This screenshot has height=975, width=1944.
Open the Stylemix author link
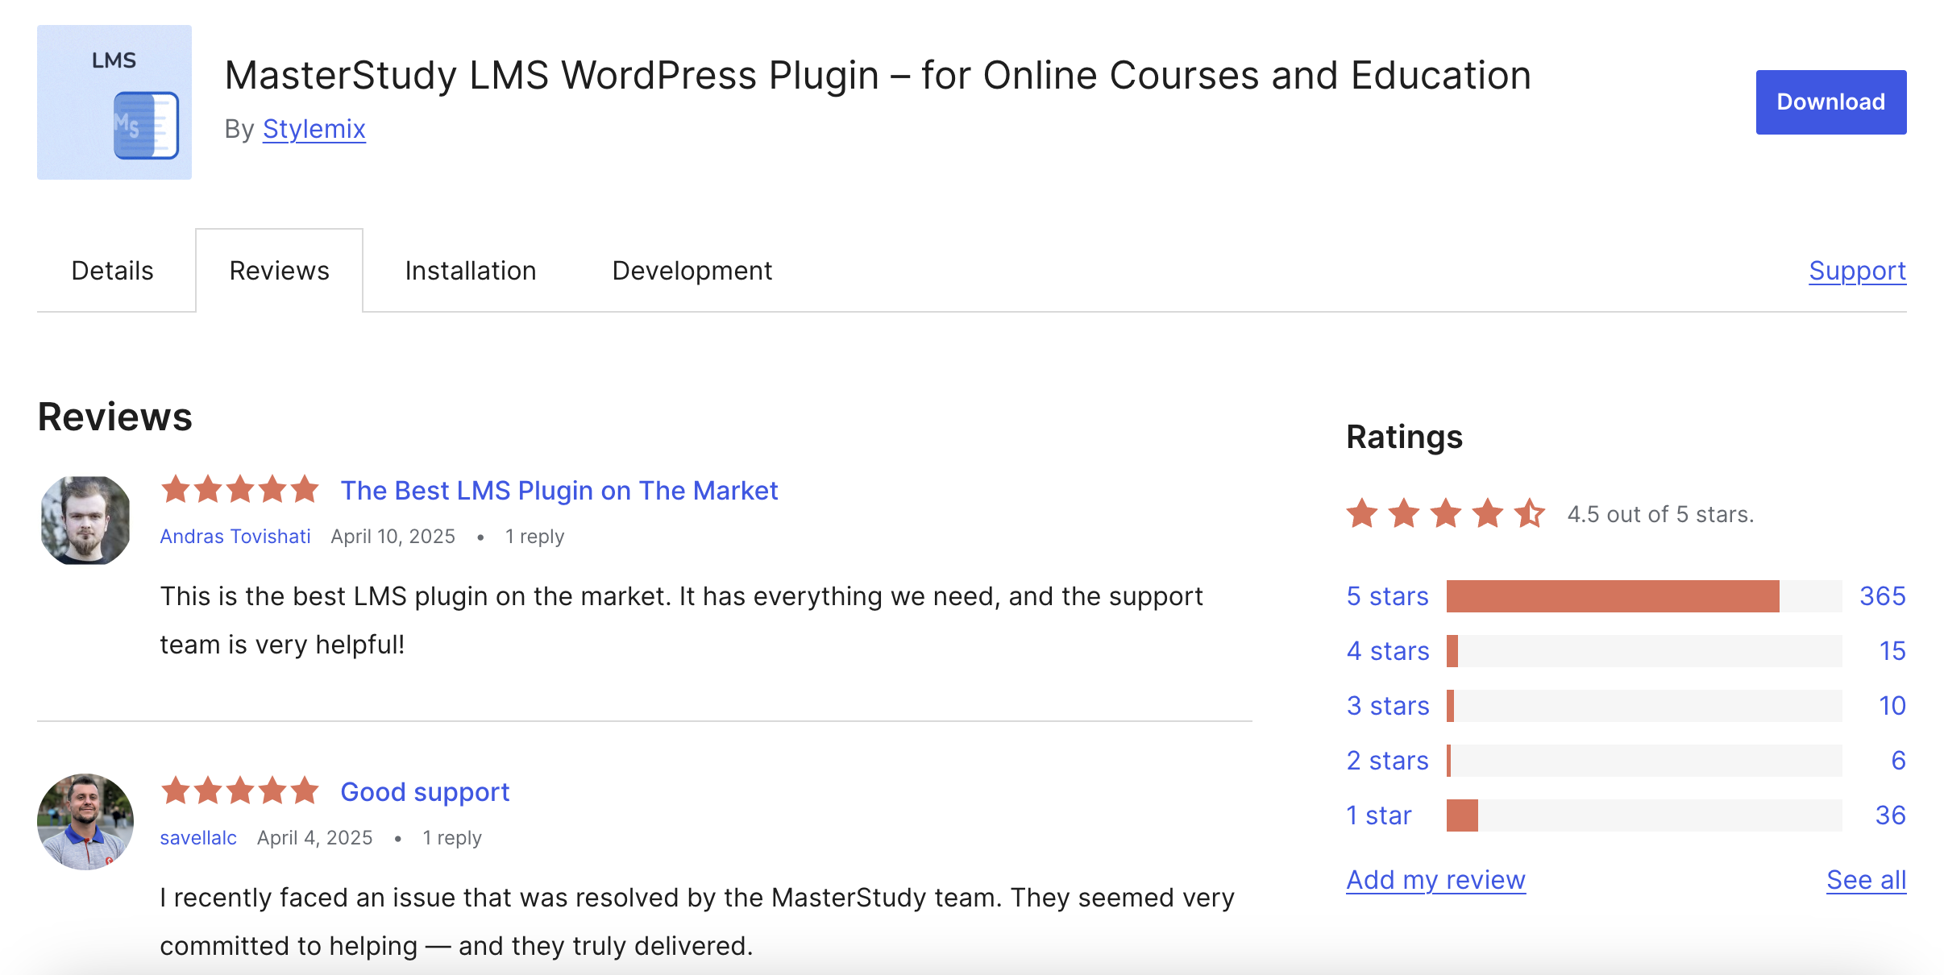[314, 129]
